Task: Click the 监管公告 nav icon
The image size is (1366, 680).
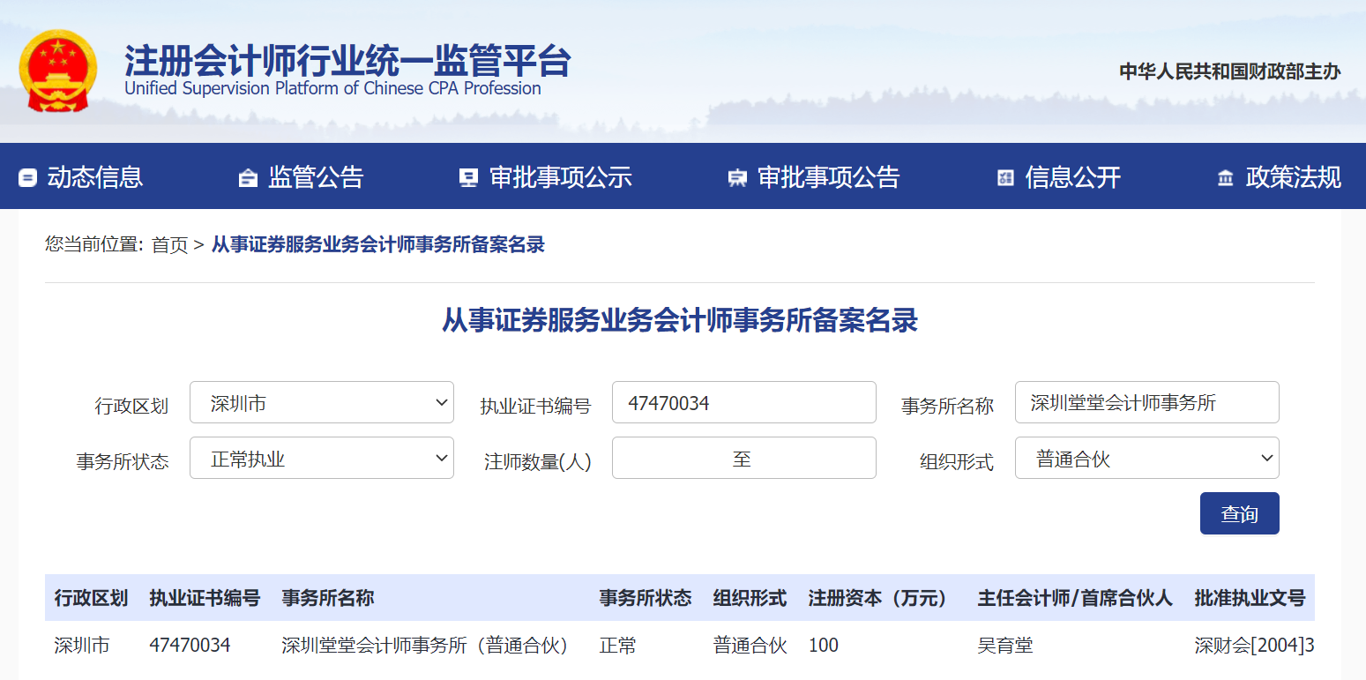Action: point(248,178)
